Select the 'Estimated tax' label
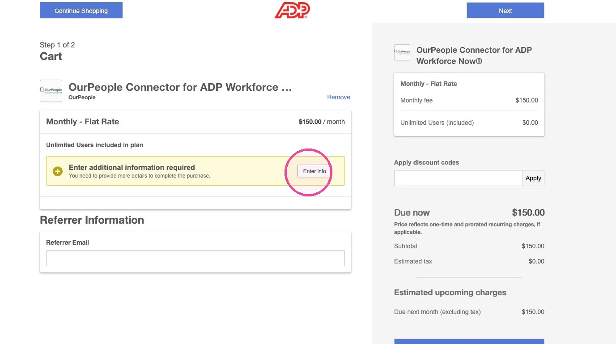616x344 pixels. [x=413, y=261]
